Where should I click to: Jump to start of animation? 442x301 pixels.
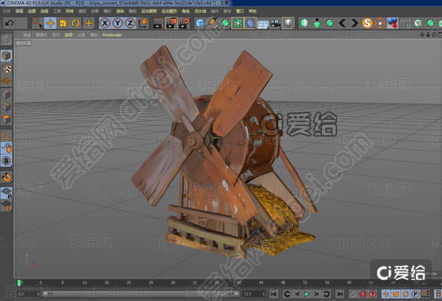pyautogui.click(x=274, y=294)
